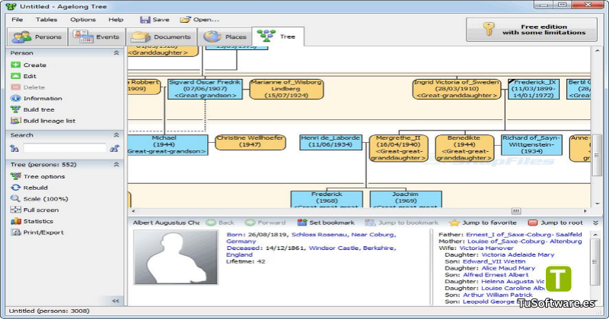The width and height of the screenshot is (609, 319).
Task: Click the relatives list scrollbar thumb
Action: [595, 261]
